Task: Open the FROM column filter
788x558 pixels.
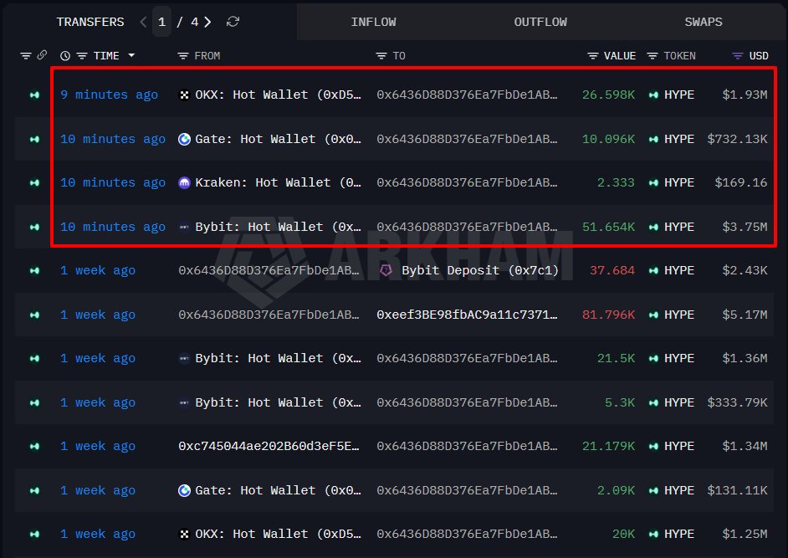Action: tap(183, 56)
